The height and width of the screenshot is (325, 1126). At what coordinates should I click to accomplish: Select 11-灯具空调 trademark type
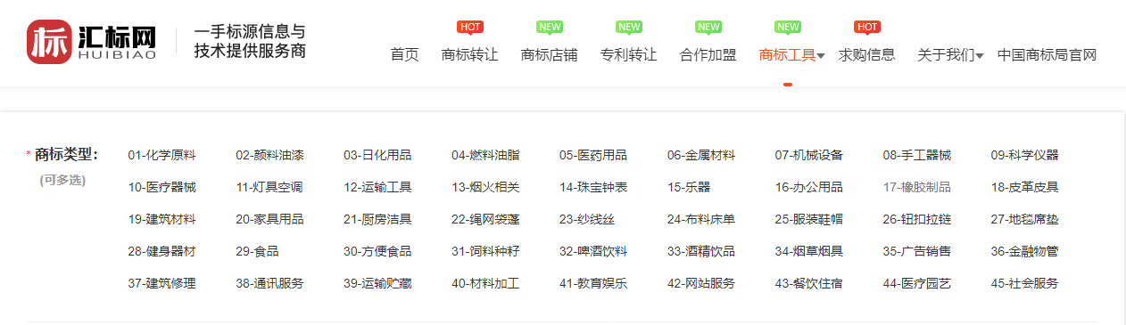pyautogui.click(x=269, y=187)
